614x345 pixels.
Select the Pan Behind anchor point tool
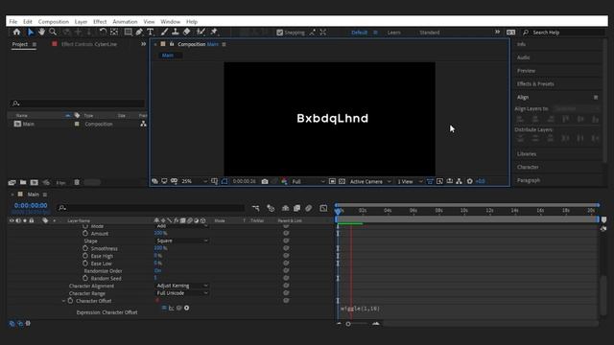114,32
